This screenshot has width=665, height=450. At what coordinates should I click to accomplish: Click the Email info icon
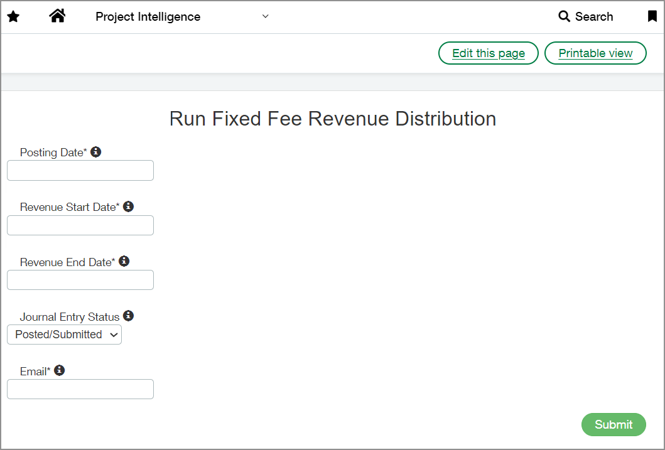tap(60, 370)
